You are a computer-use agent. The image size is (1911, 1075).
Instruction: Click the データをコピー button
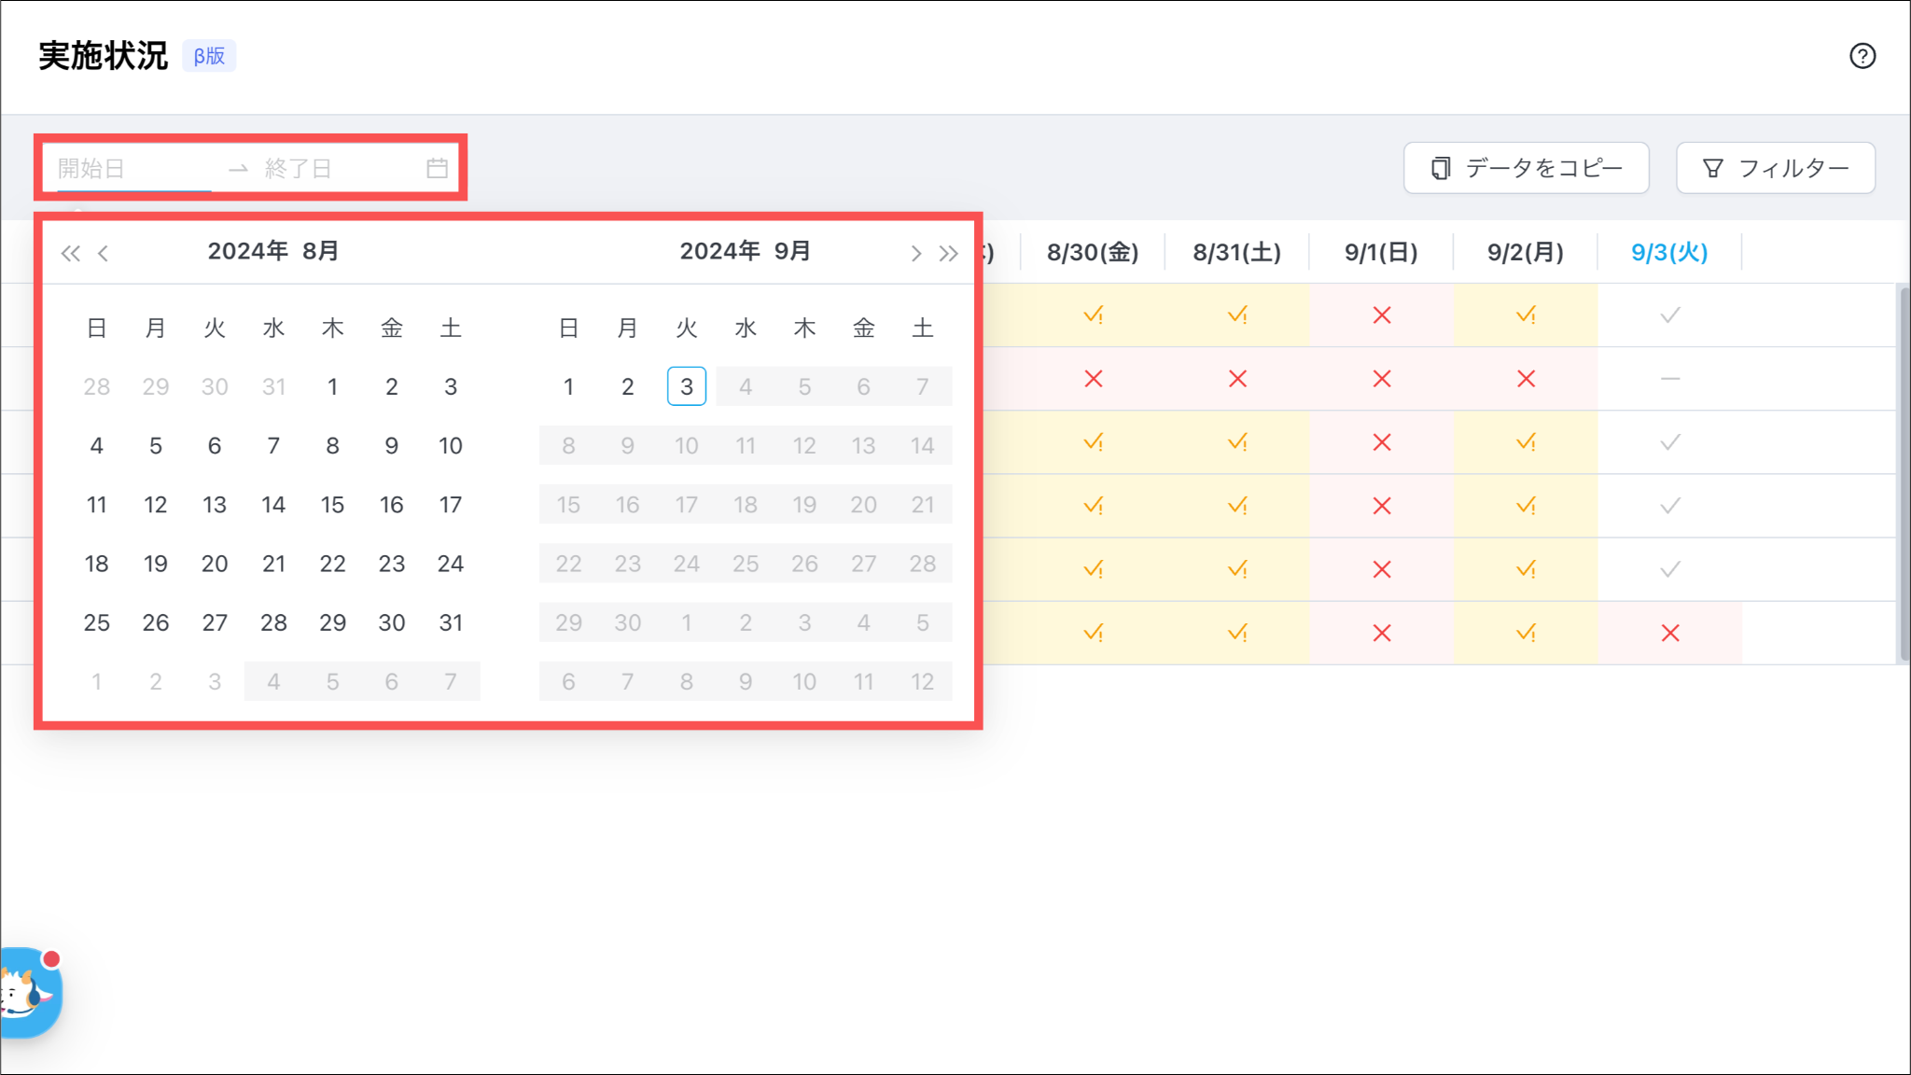click(x=1526, y=168)
